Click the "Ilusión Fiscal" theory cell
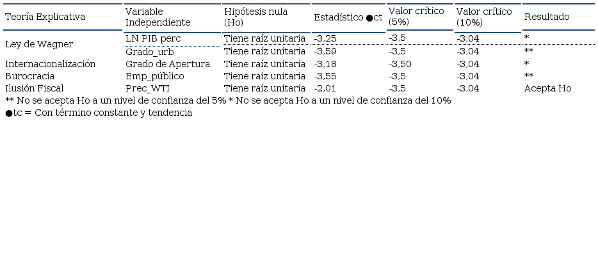This screenshot has height=259, width=598. click(35, 88)
